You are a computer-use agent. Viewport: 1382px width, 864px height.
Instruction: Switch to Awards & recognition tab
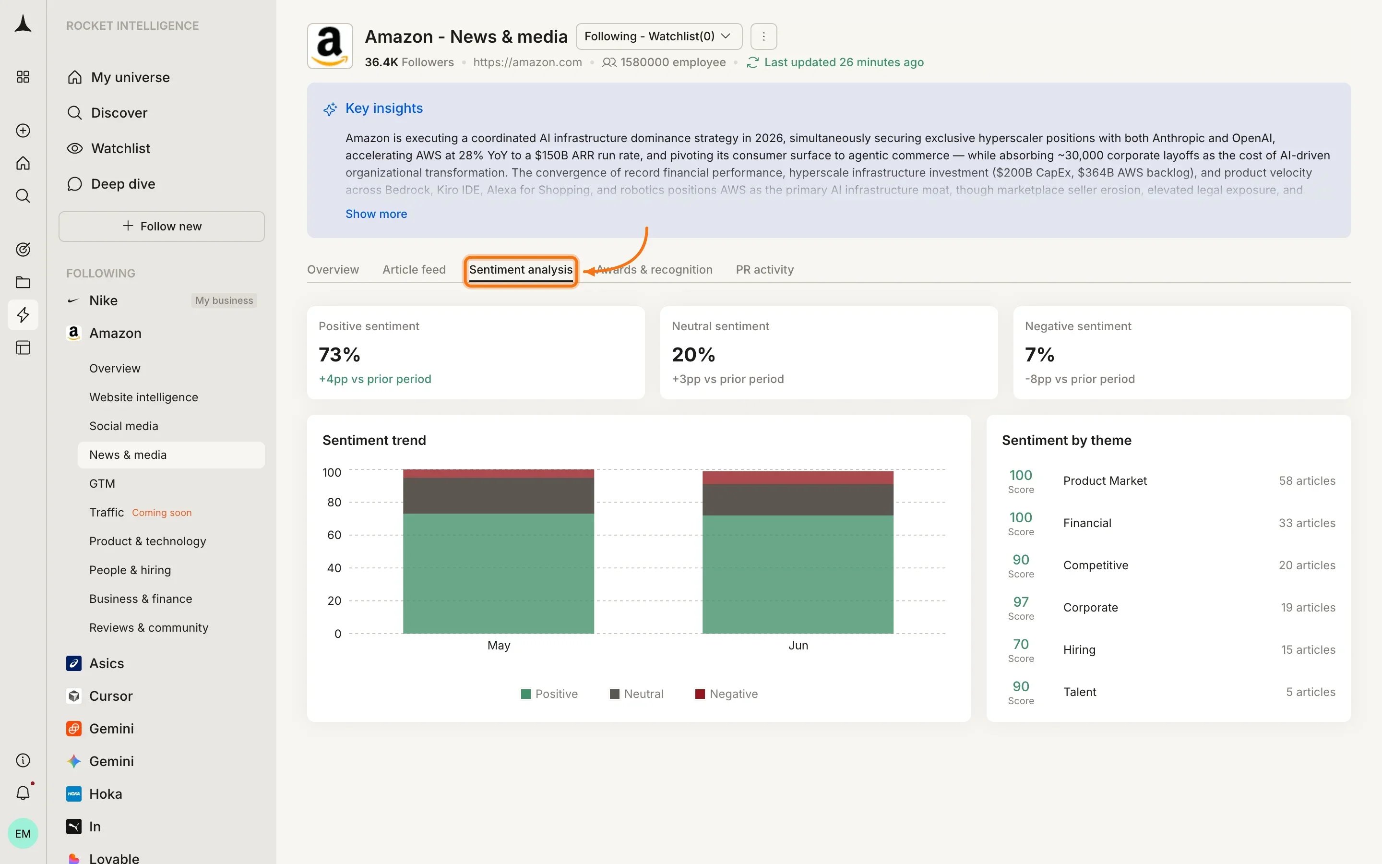point(655,269)
